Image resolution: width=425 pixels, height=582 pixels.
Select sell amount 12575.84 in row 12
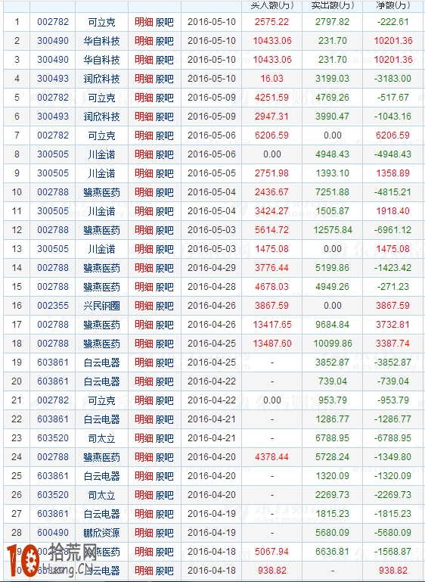click(x=333, y=230)
